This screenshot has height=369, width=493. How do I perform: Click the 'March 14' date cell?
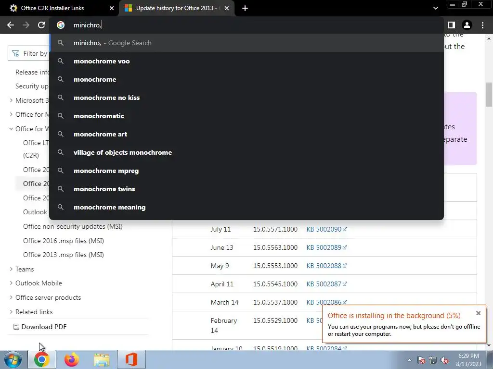pyautogui.click(x=224, y=302)
